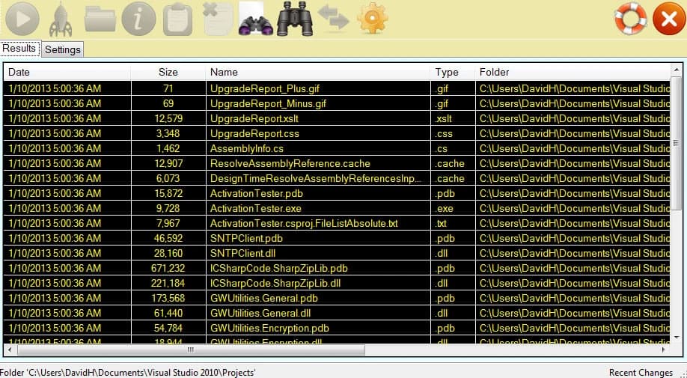Open the folder icon in toolbar
Viewport: 687px width, 378px height.
[x=100, y=19]
